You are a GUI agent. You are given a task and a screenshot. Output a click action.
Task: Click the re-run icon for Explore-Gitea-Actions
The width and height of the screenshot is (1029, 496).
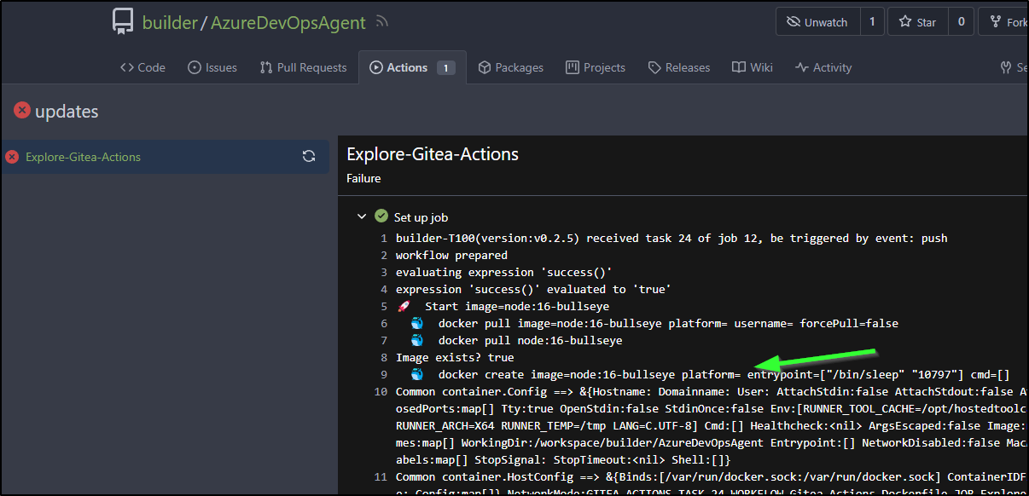309,157
